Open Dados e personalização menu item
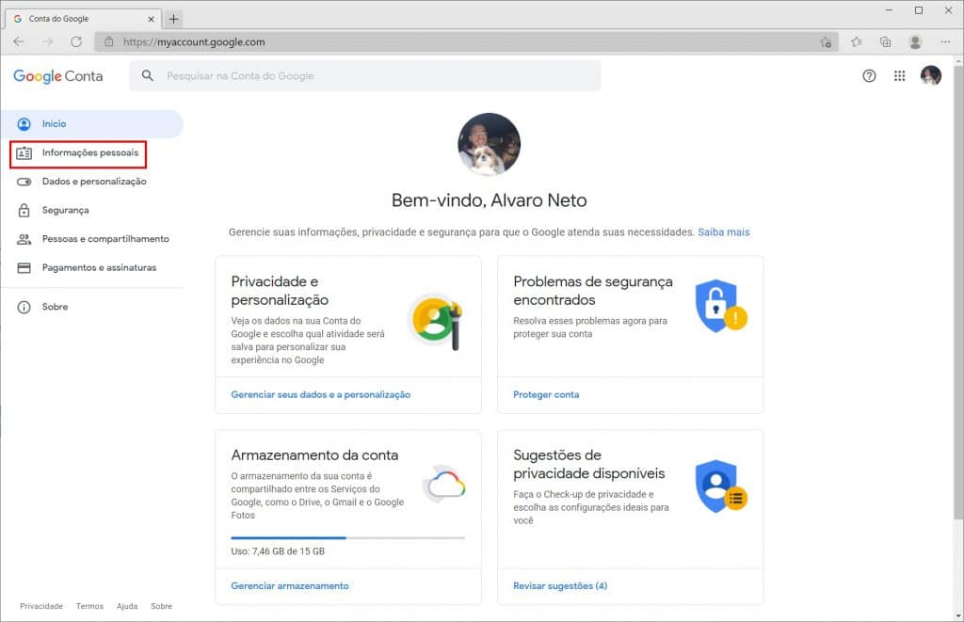The width and height of the screenshot is (964, 622). (94, 182)
